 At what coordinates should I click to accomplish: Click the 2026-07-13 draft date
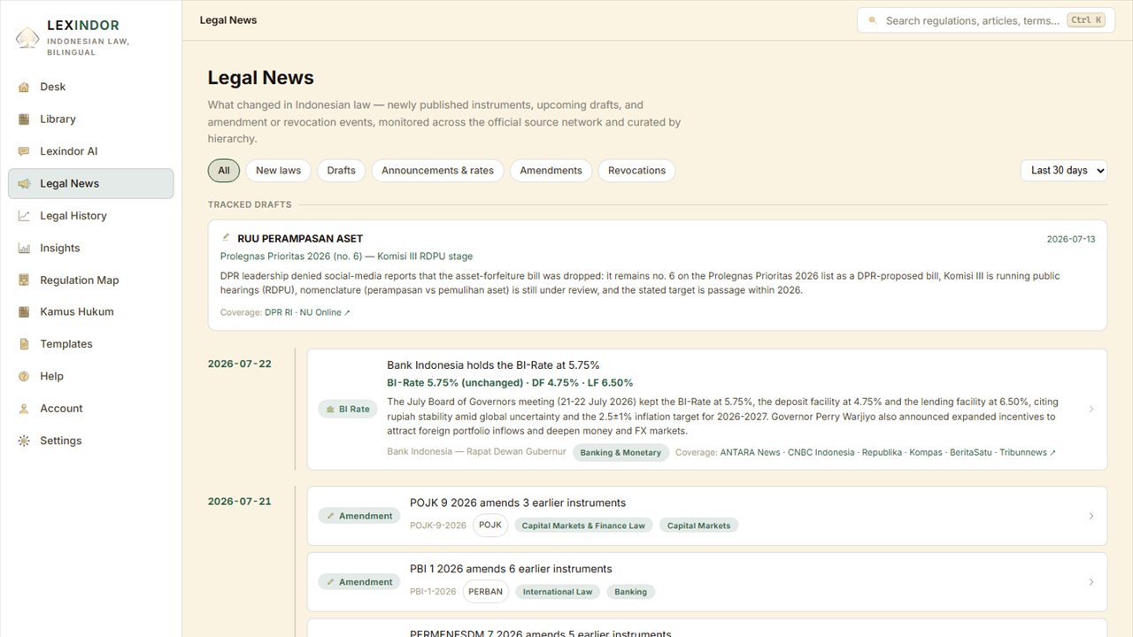pos(1071,239)
